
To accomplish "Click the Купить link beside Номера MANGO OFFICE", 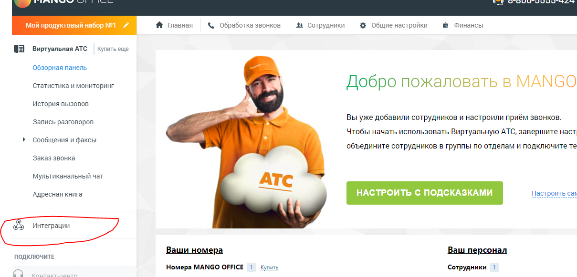I will click(269, 267).
